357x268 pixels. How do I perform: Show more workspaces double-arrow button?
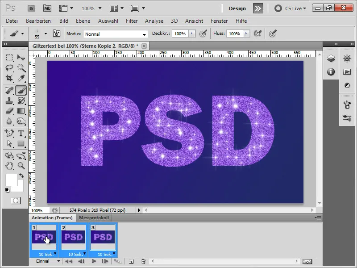coord(258,8)
